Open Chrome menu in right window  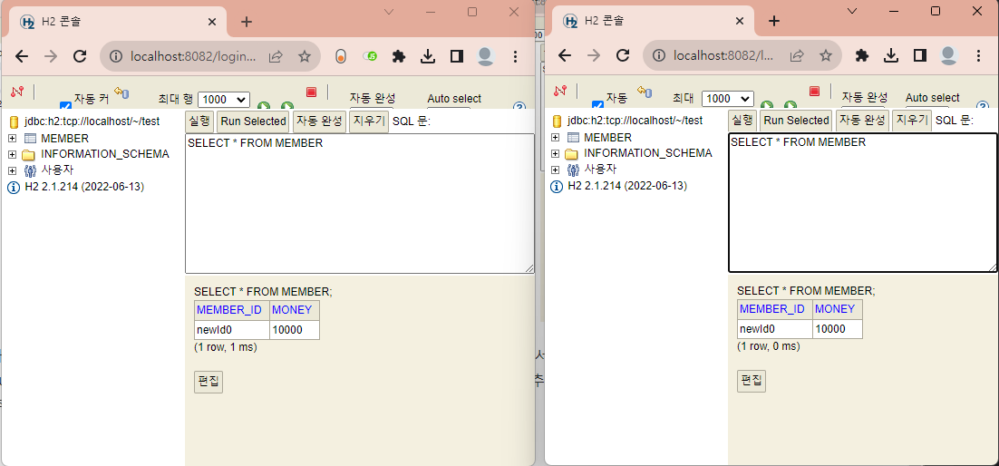979,56
